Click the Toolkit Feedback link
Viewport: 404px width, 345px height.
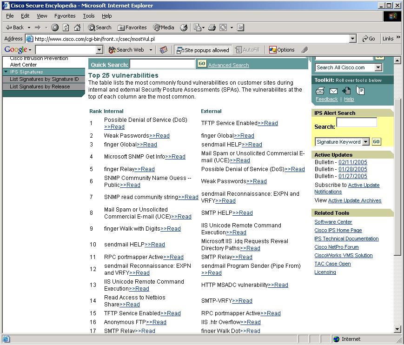[326, 99]
